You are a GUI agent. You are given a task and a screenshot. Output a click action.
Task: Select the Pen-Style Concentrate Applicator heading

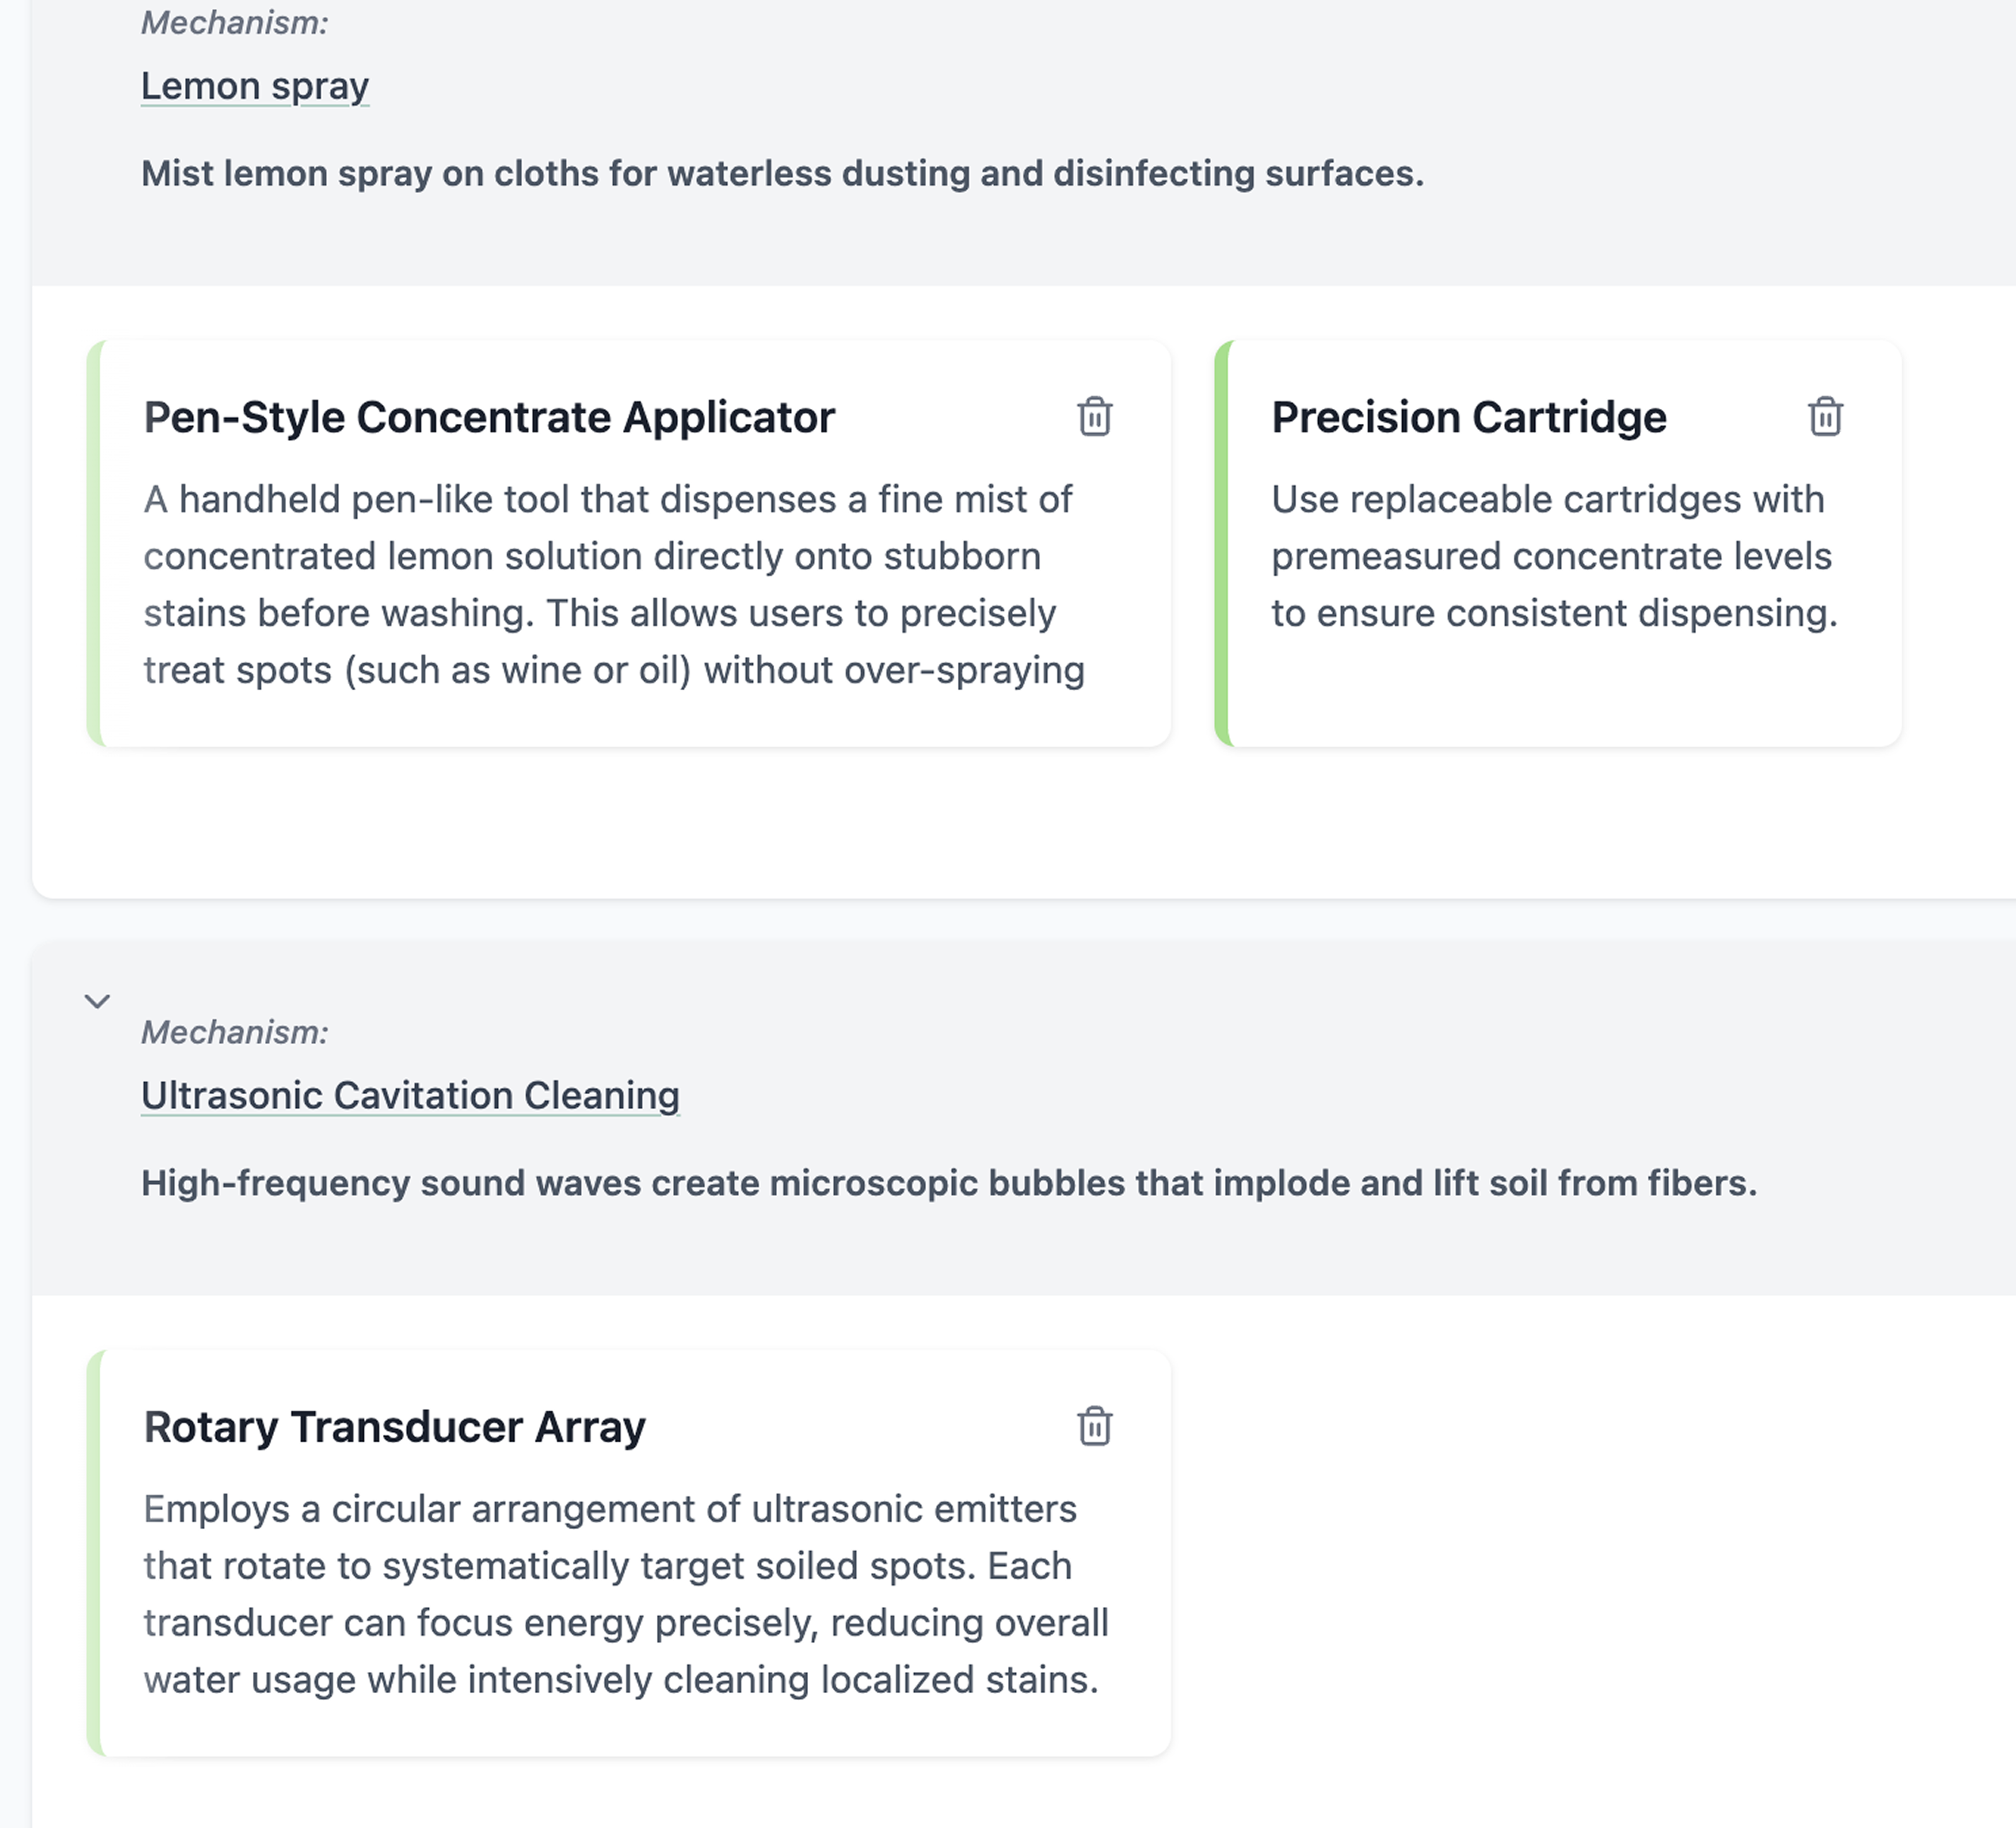click(x=489, y=418)
